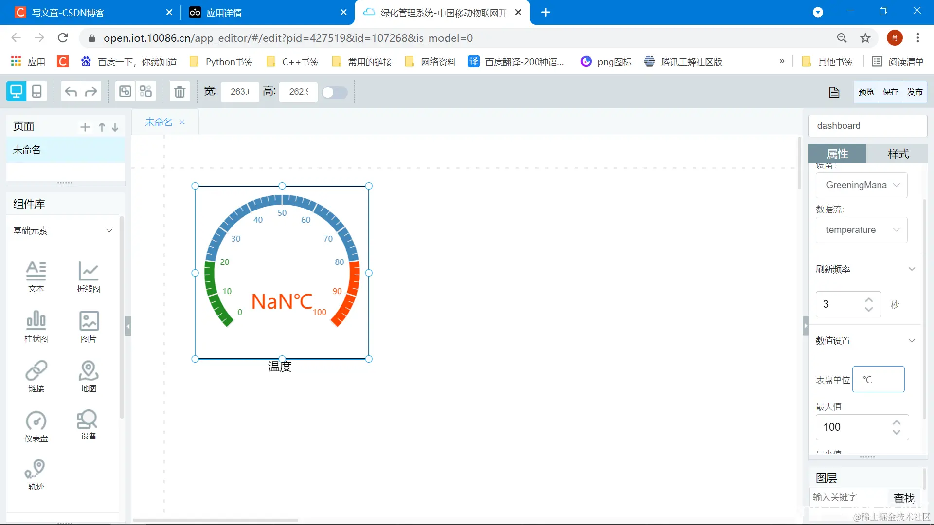
Task: Collapse the left panel handle
Action: click(128, 326)
